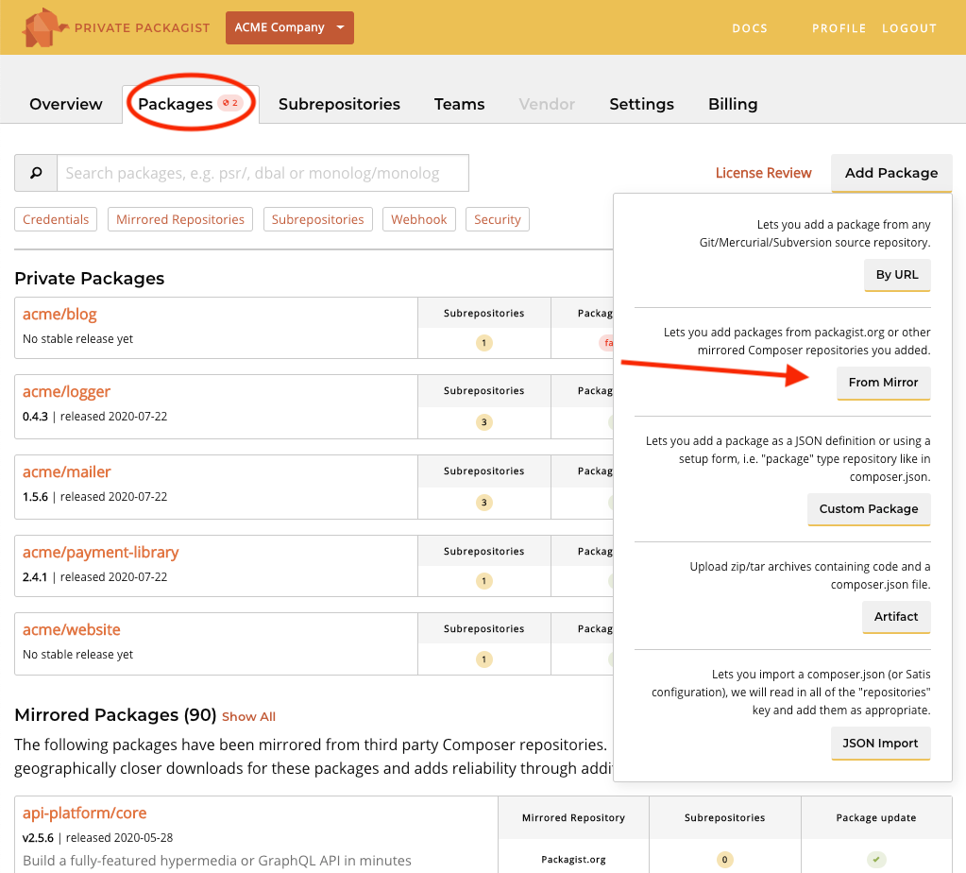Click the subrepositories count badge for acme/logger
The height and width of the screenshot is (873, 966).
coord(483,415)
